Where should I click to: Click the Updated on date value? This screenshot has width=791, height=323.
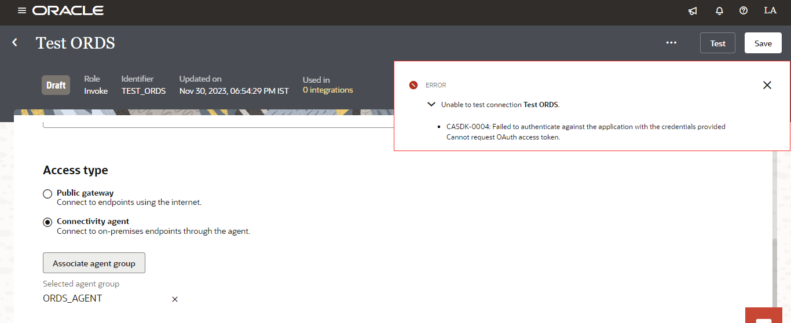[x=234, y=91]
